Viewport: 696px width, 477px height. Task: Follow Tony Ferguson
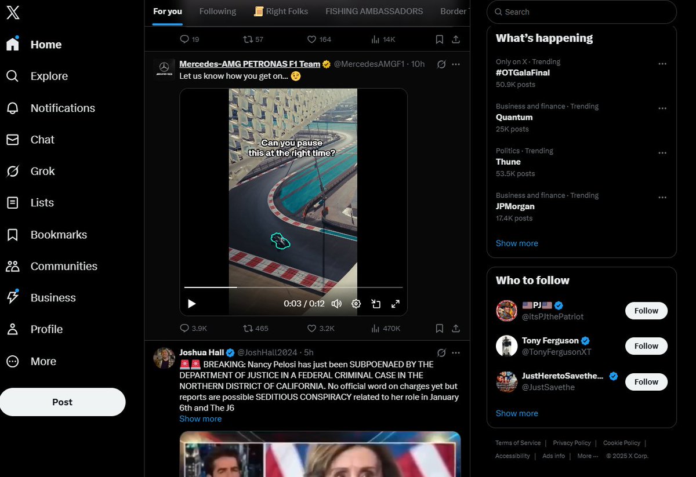coord(646,345)
